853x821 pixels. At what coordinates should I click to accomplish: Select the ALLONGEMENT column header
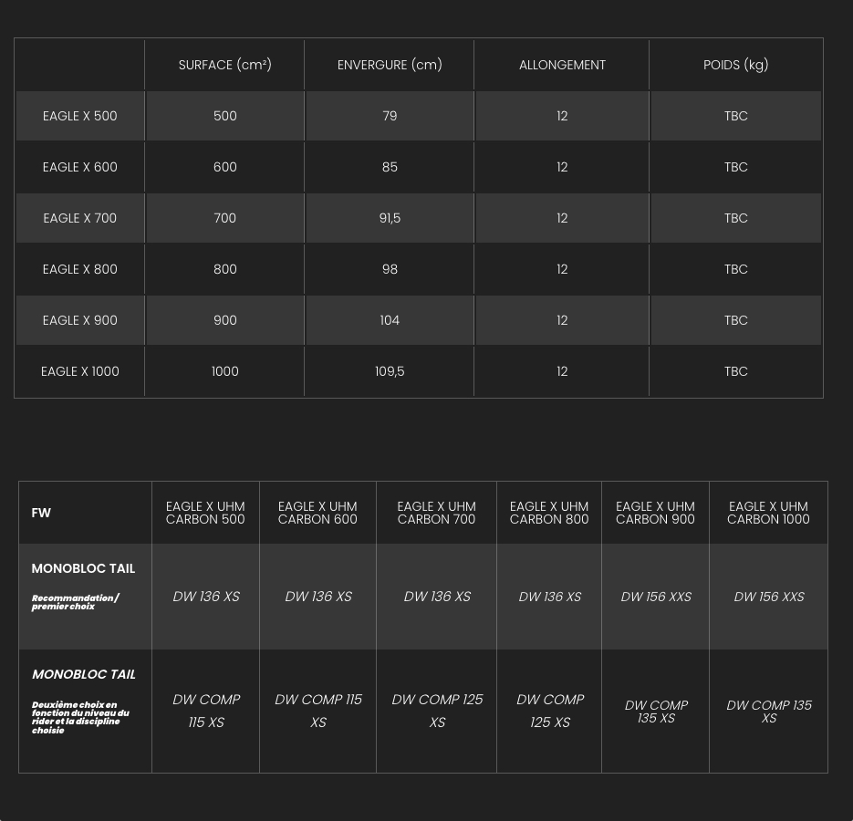562,65
